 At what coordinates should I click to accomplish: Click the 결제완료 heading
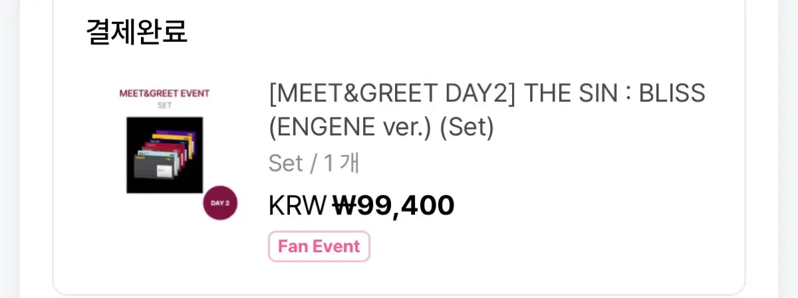[137, 31]
